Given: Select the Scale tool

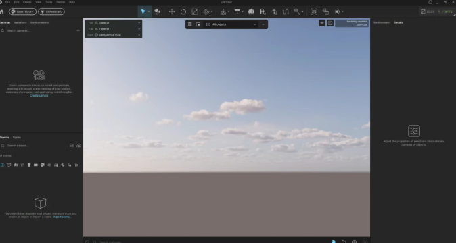Looking at the screenshot, I should [195, 11].
